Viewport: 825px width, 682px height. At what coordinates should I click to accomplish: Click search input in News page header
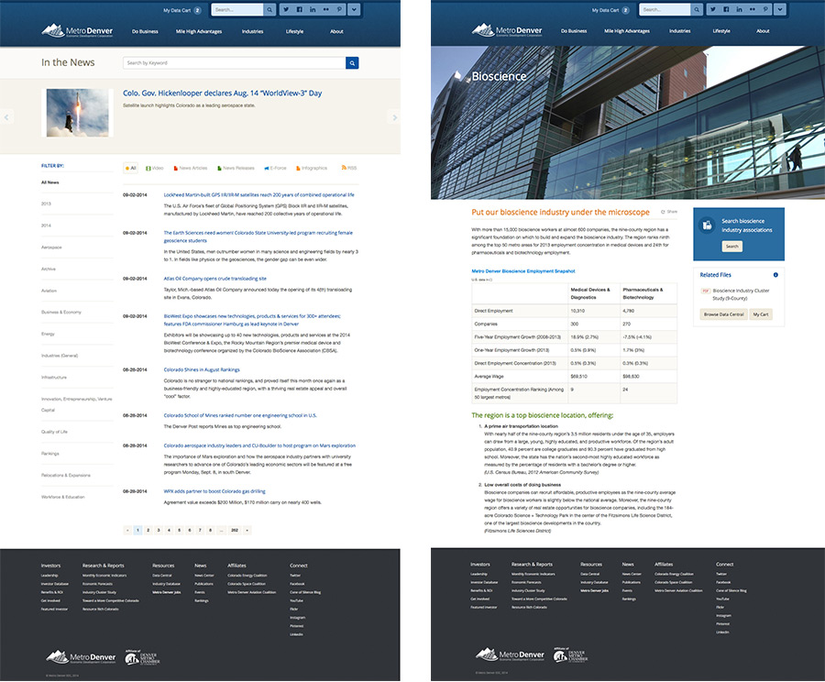tap(237, 9)
